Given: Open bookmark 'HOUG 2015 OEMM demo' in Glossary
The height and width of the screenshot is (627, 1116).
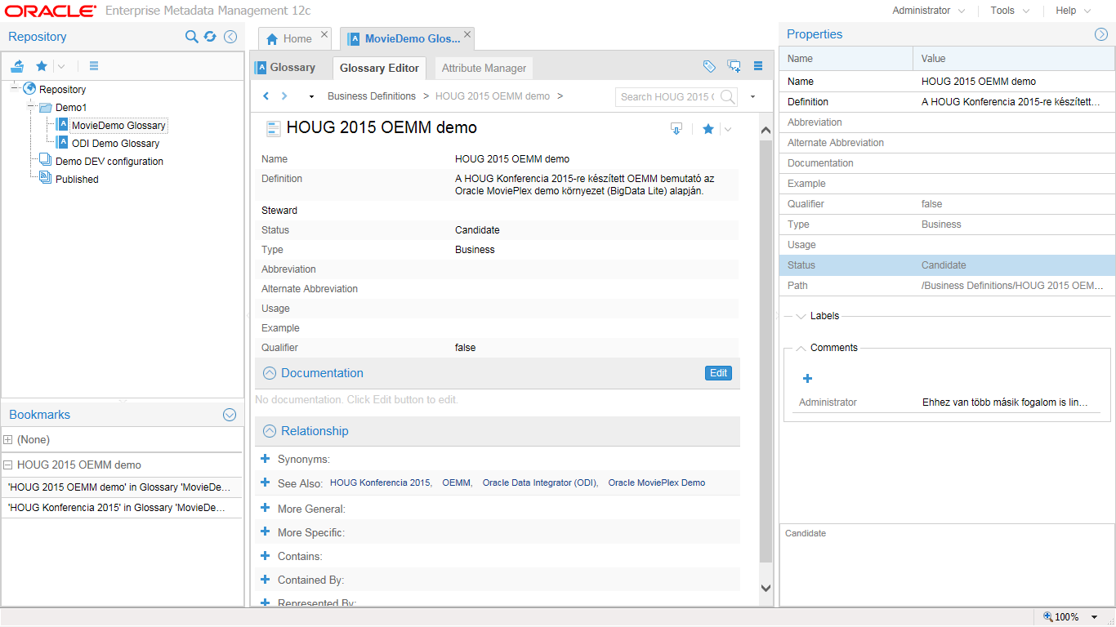Looking at the screenshot, I should point(119,487).
